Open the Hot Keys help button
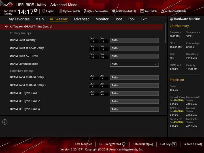The width and height of the screenshot is (204, 153). point(168,144)
